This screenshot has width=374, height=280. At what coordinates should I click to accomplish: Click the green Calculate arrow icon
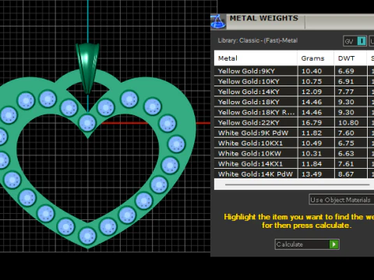334,244
